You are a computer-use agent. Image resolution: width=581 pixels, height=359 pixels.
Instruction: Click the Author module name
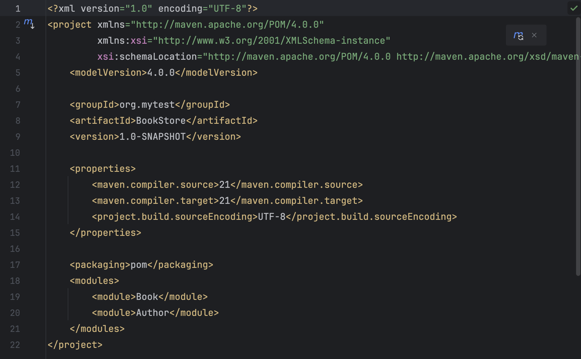[152, 313]
